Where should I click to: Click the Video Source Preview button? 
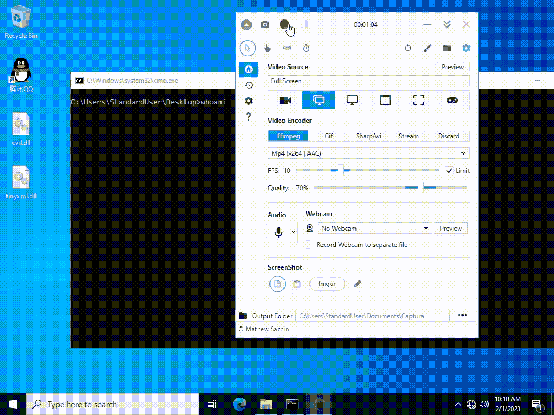452,67
